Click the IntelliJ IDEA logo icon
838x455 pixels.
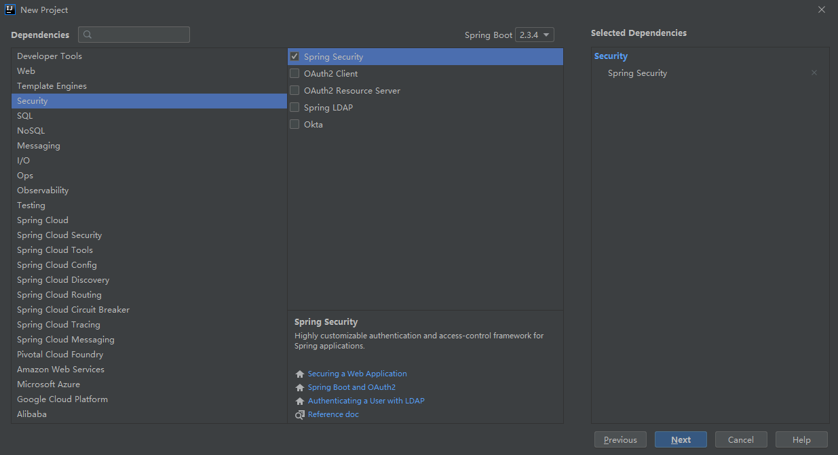click(10, 9)
